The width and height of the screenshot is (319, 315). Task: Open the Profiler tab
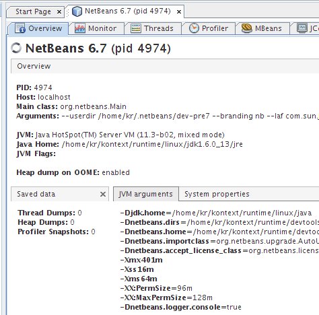(x=209, y=28)
